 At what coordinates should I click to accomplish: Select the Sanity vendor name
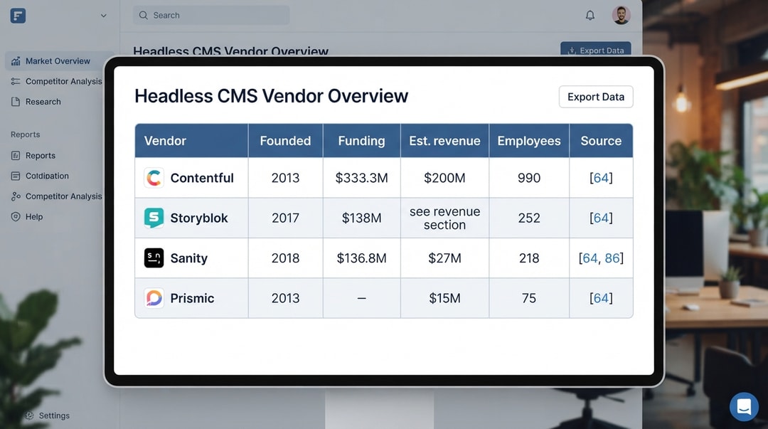pos(189,258)
